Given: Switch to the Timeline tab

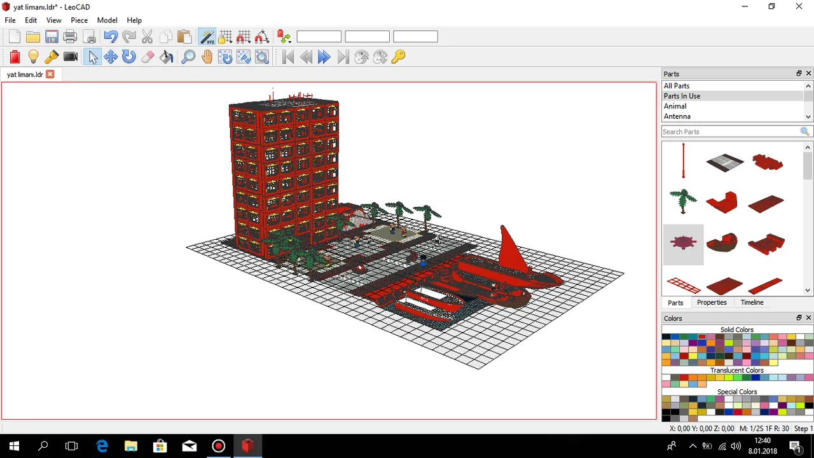Looking at the screenshot, I should (x=752, y=303).
